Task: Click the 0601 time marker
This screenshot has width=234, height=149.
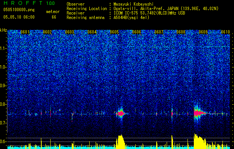Action: pyautogui.click(x=25, y=32)
